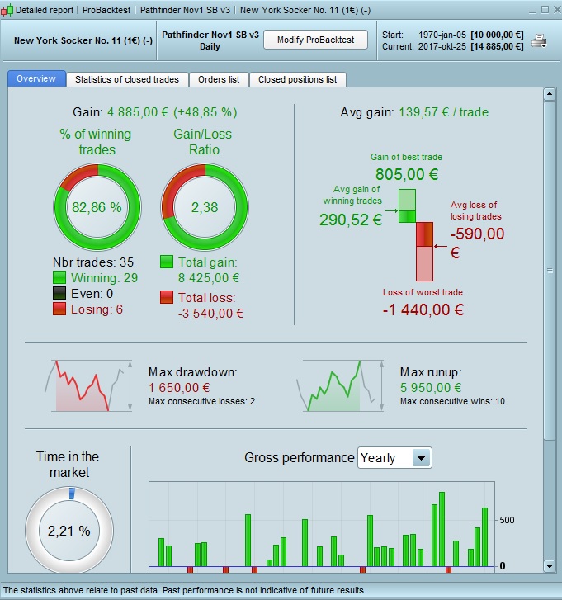
Task: Click the 82,86 % winning trades donut
Action: point(97,207)
